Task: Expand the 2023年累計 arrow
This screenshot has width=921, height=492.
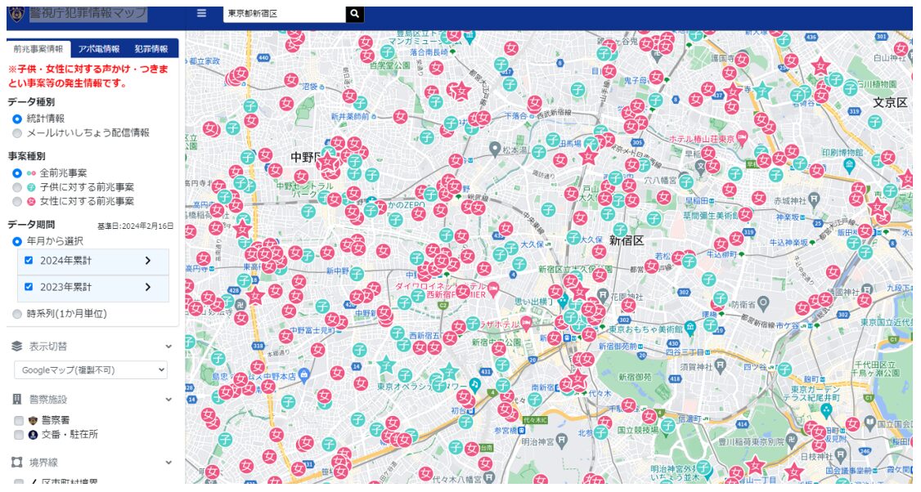Action: click(x=148, y=288)
